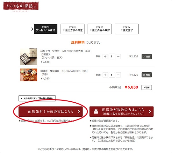Click the gift box icon on multi-delivery button

[96, 112]
